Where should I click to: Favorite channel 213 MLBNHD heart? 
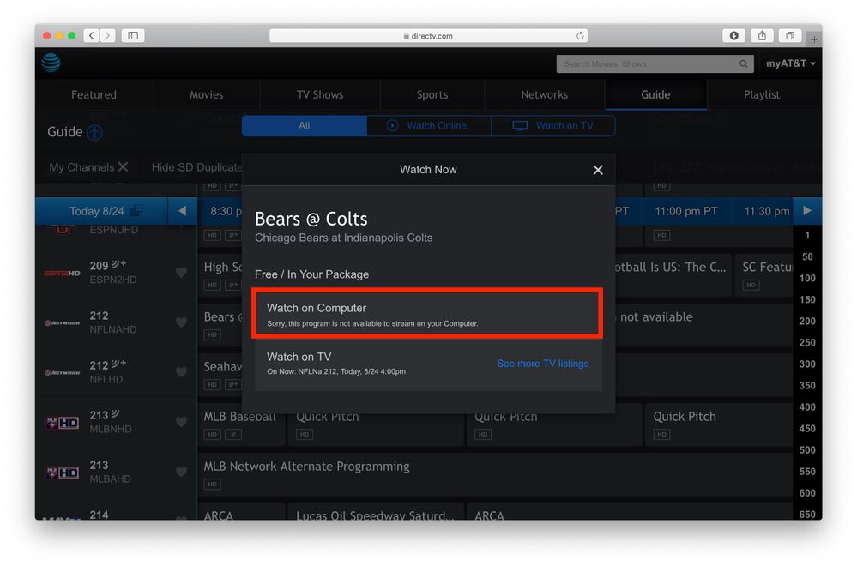pyautogui.click(x=182, y=422)
